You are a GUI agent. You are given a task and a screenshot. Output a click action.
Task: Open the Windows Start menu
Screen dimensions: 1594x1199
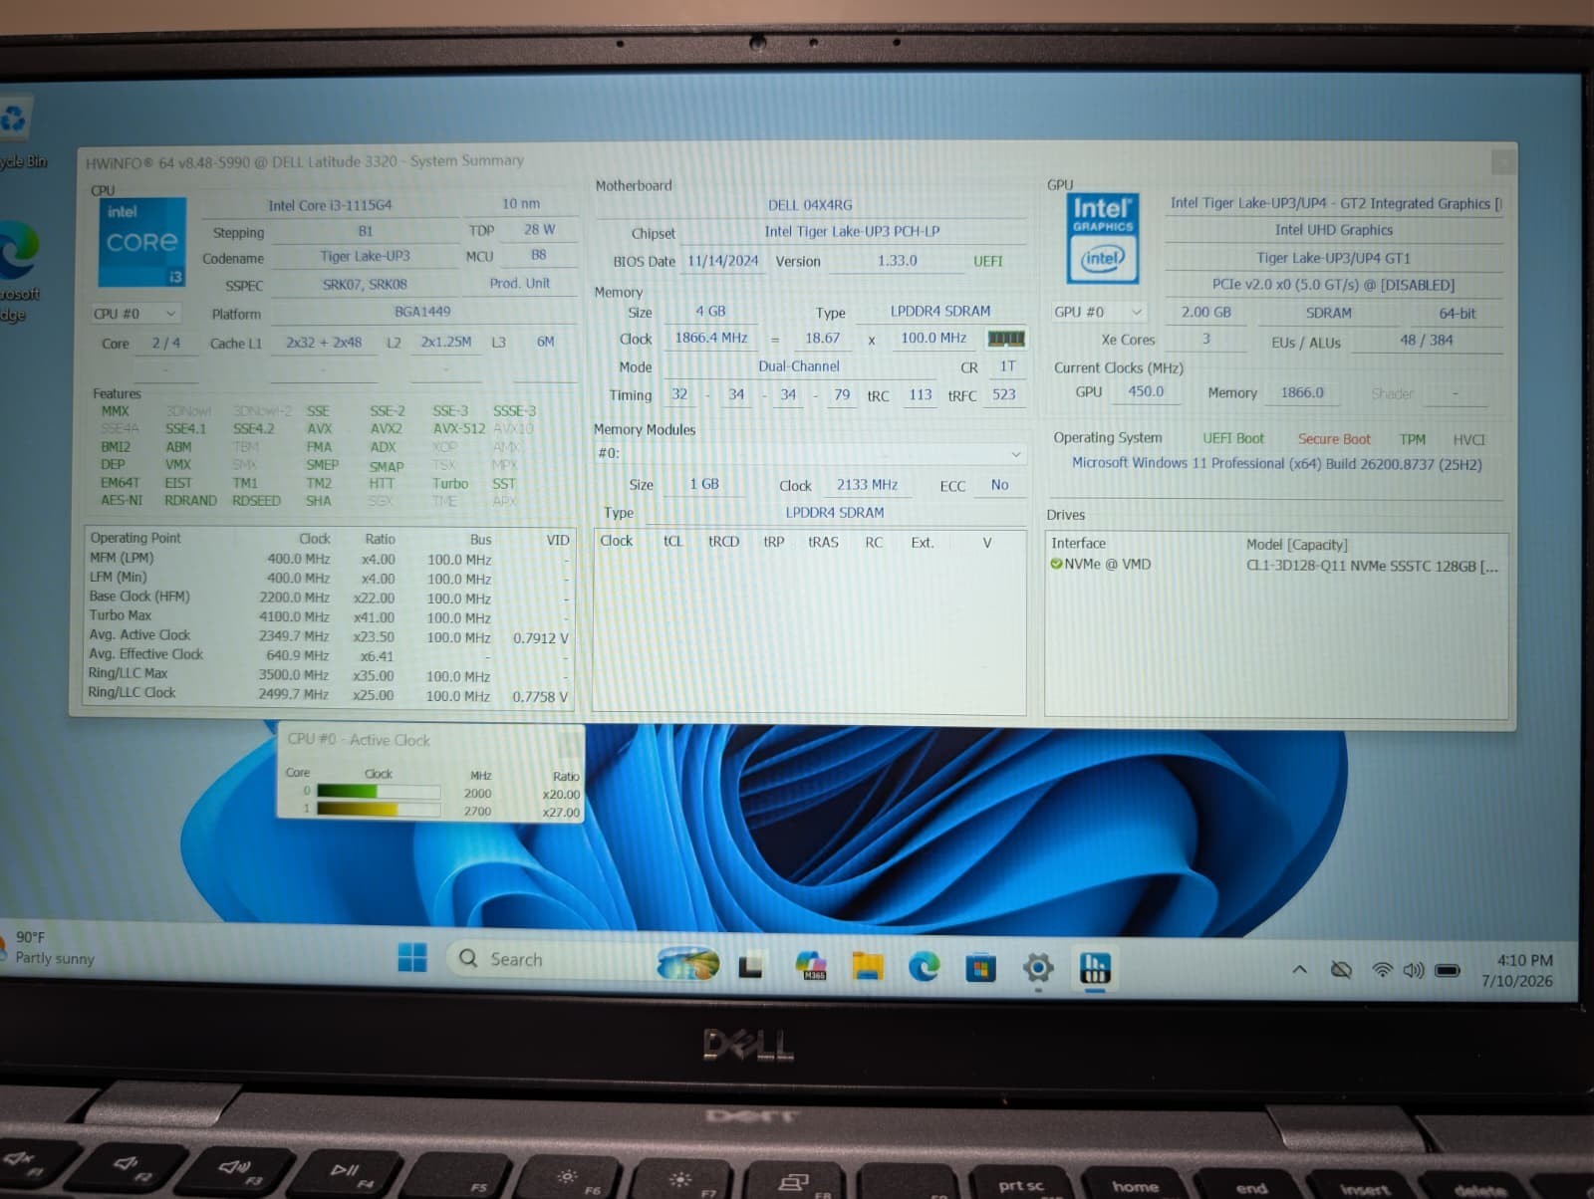(x=411, y=958)
